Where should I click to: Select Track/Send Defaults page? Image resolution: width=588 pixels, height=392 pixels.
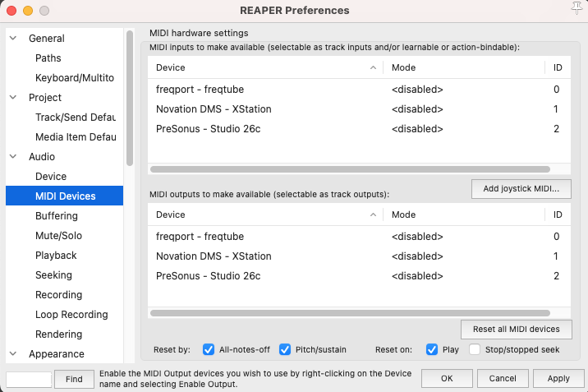[x=76, y=118]
